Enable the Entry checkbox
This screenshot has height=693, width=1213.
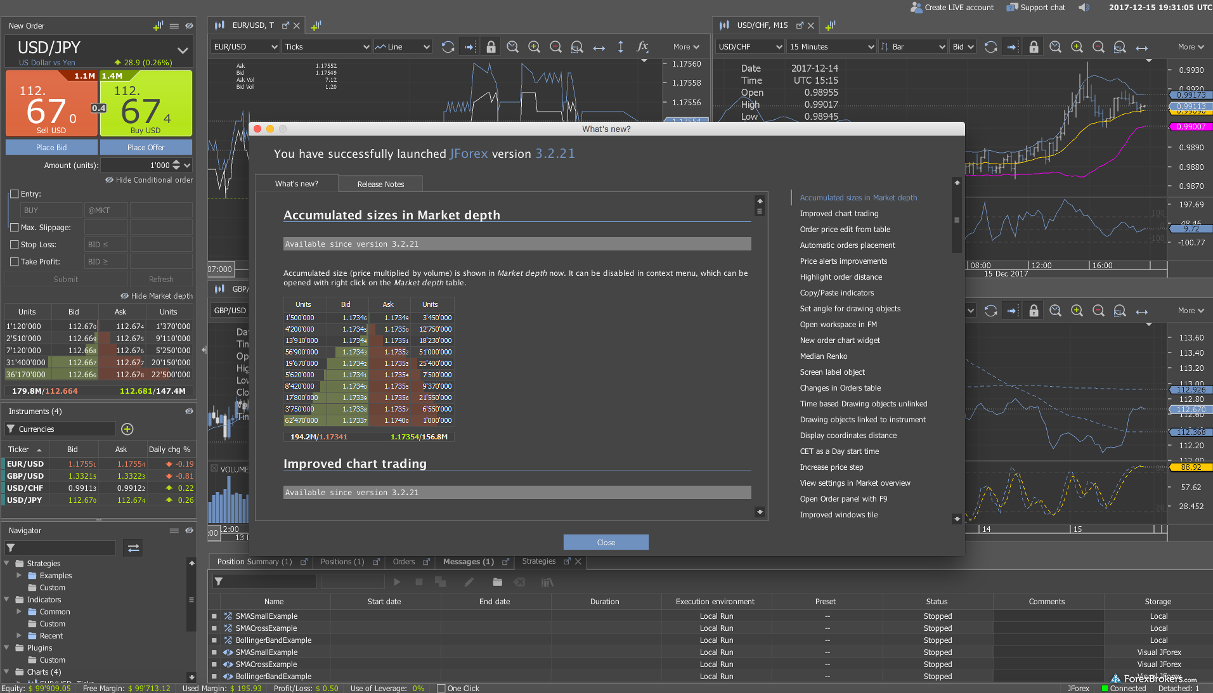(x=15, y=194)
